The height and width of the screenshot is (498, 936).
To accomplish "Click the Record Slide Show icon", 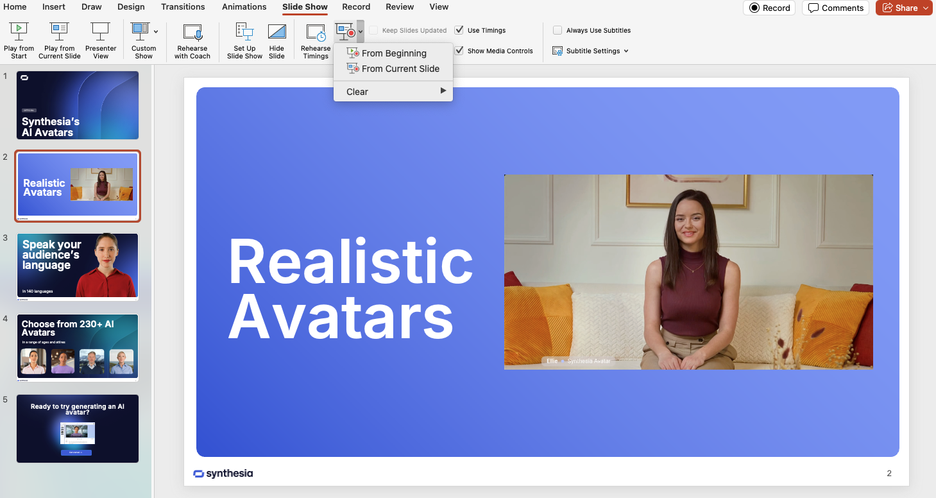I will [x=345, y=31].
